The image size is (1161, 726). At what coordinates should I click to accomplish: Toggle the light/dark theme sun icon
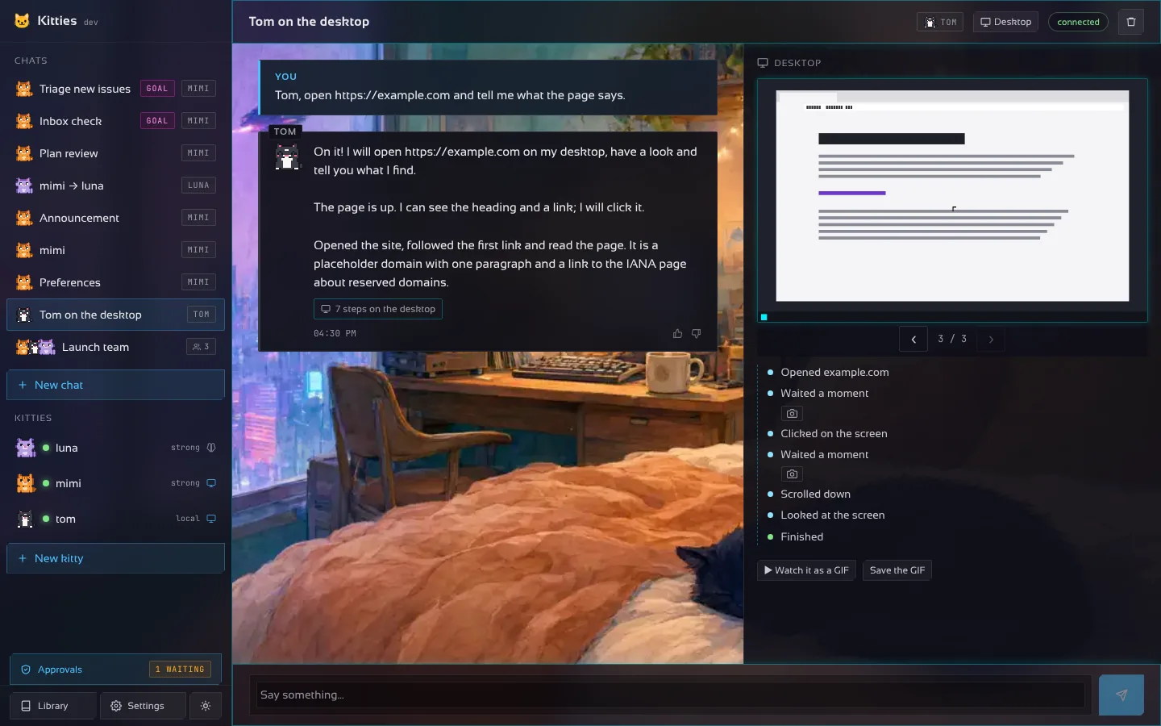pyautogui.click(x=206, y=706)
